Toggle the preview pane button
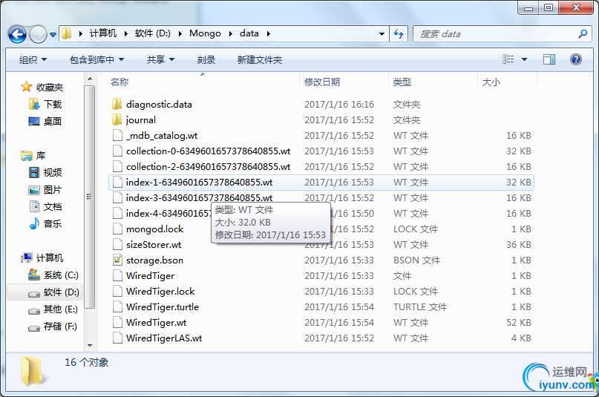Image resolution: width=599 pixels, height=397 pixels. pyautogui.click(x=549, y=59)
